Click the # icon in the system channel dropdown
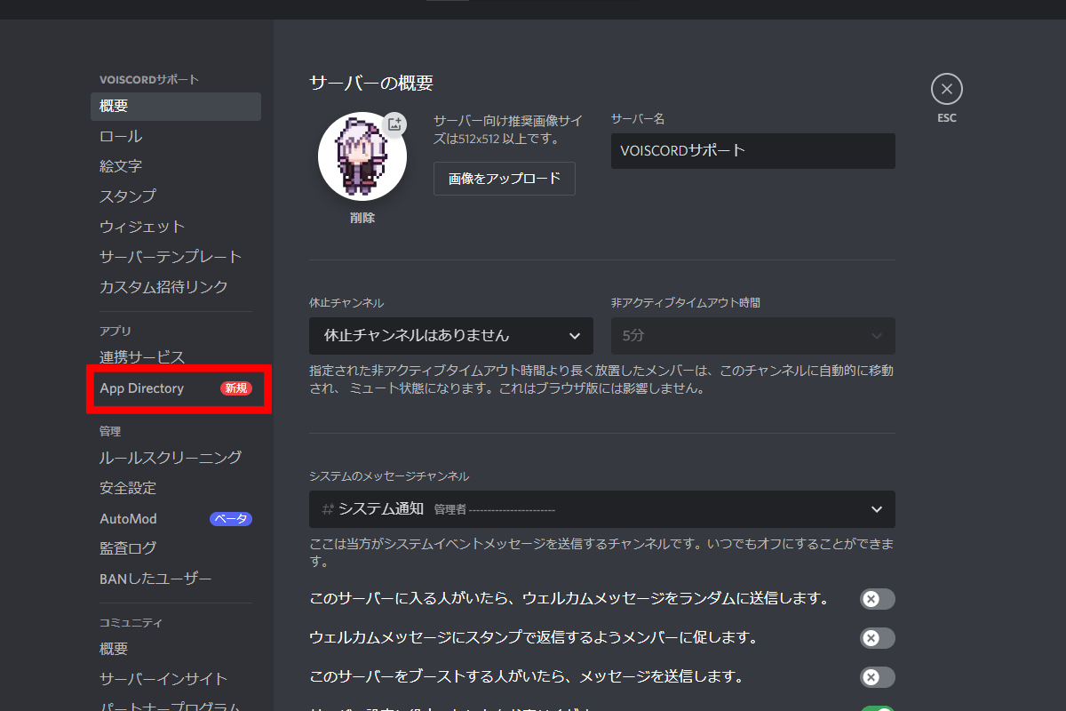1066x711 pixels. [x=327, y=509]
